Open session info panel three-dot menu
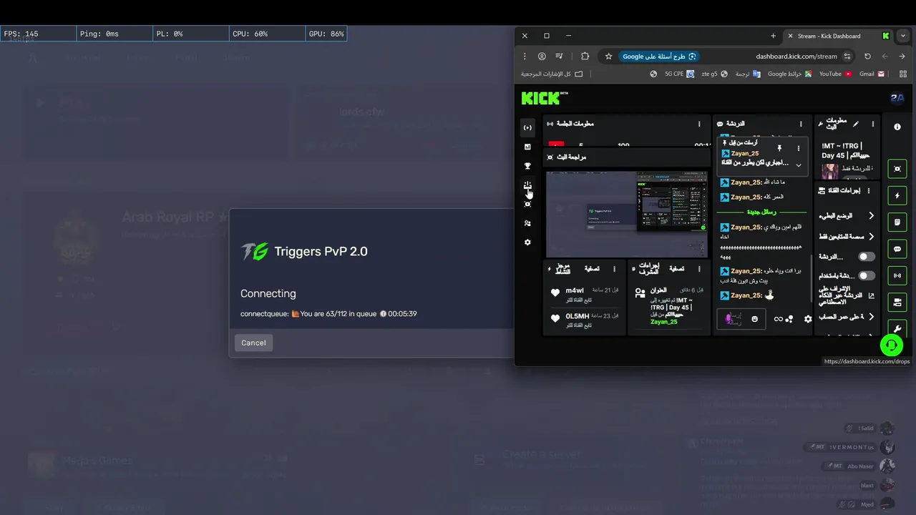 click(x=699, y=124)
